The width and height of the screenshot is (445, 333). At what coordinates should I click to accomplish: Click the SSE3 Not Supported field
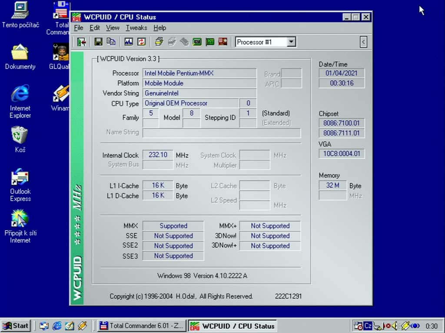click(x=173, y=256)
